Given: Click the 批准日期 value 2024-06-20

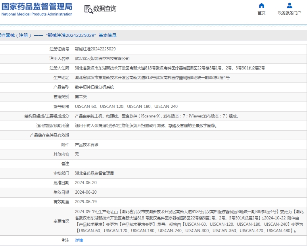Looking at the screenshot, I should pos(86,183).
